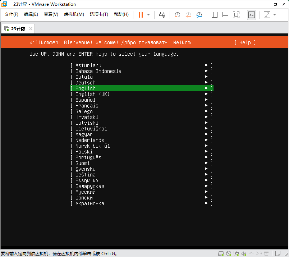Click the greyed printer status icon

pyautogui.click(x=266, y=254)
